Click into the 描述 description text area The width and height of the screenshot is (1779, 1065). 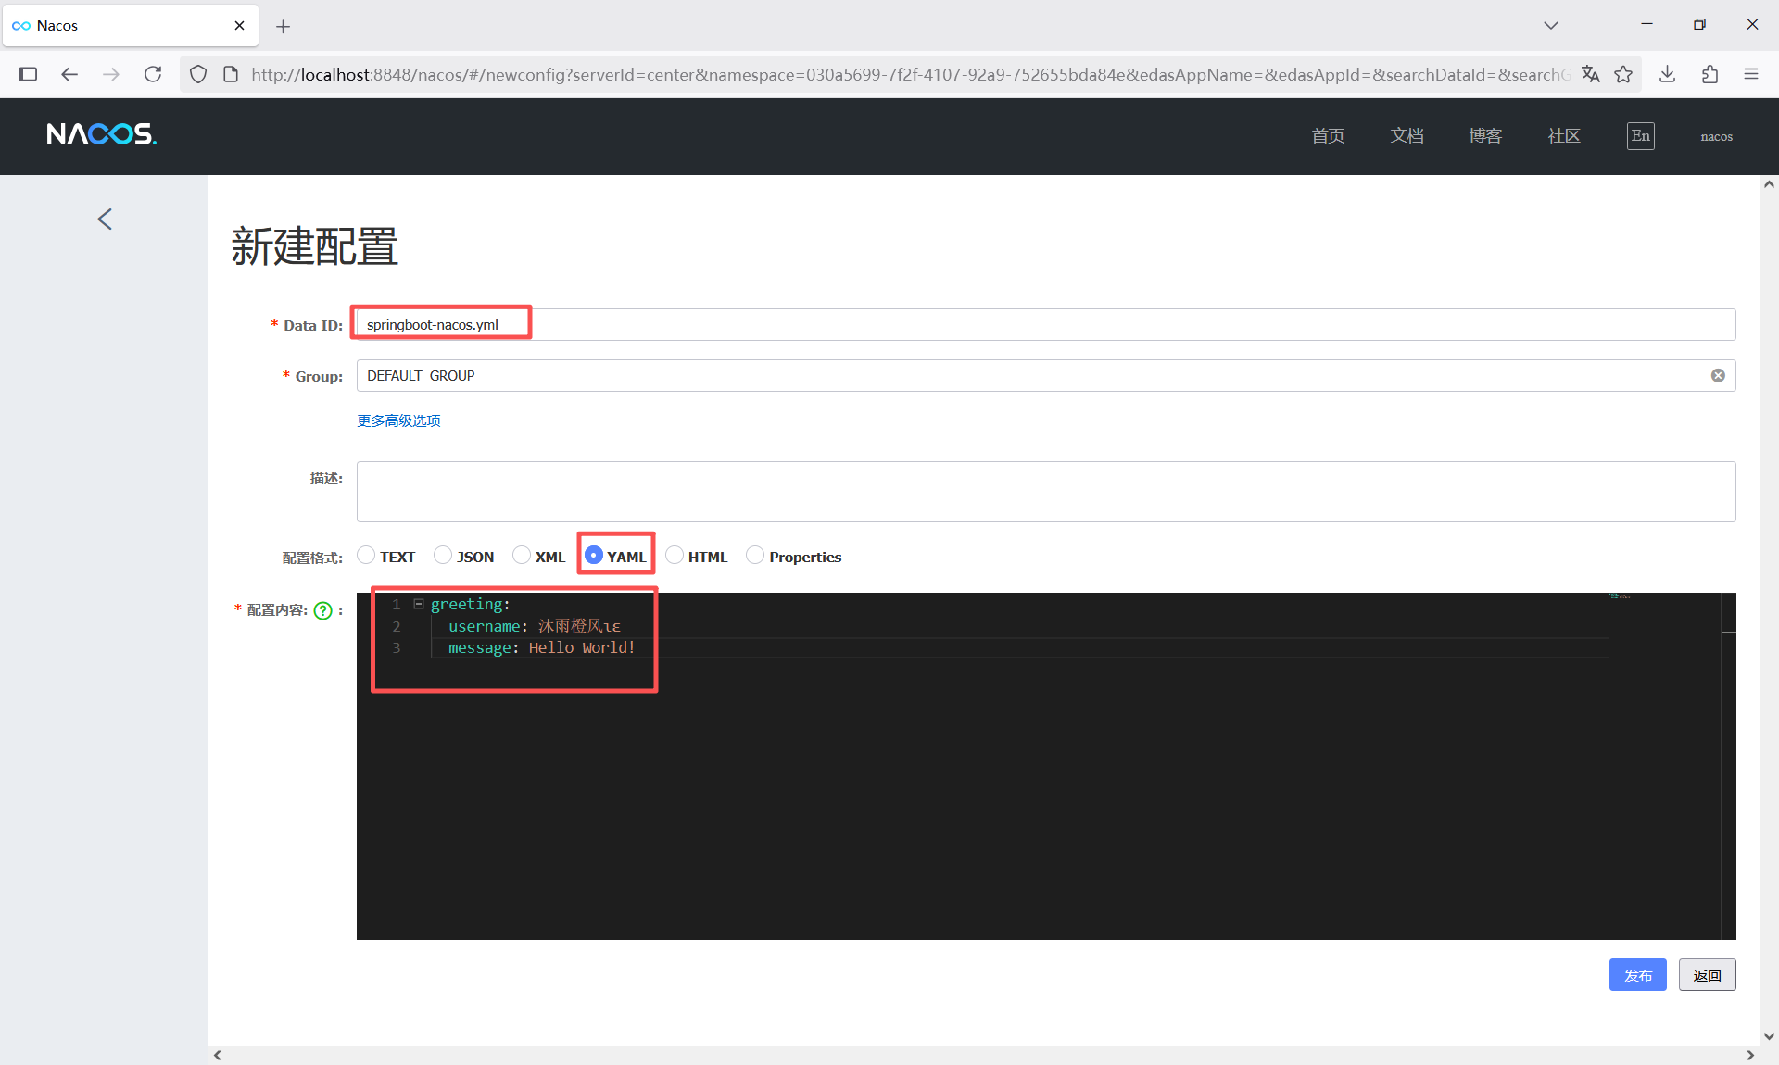(1045, 492)
